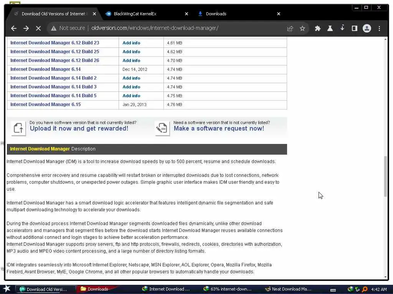393x294 pixels.
Task: Open the profile avatar menu
Action: 367,28
